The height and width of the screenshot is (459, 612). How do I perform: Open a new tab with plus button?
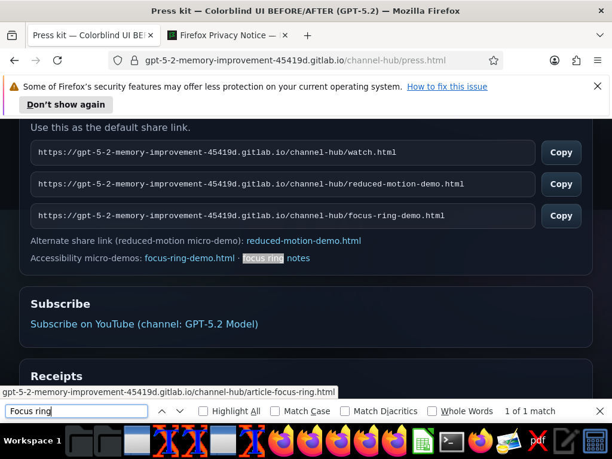[x=308, y=35]
